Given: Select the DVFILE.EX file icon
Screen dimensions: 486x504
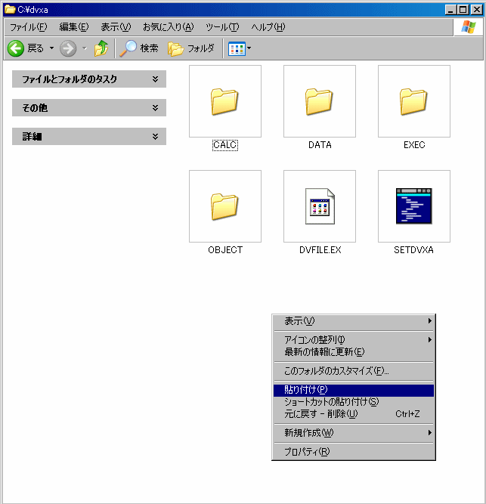Looking at the screenshot, I should click(319, 206).
